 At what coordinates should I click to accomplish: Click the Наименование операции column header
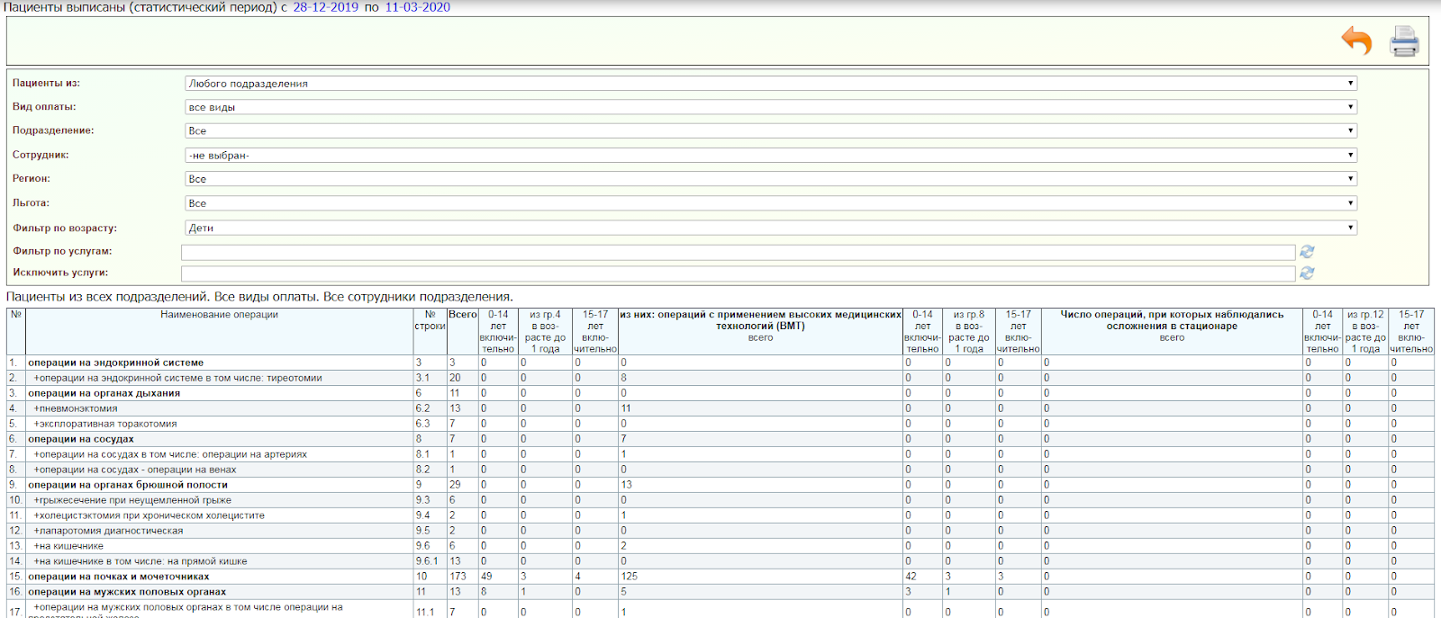(x=219, y=315)
